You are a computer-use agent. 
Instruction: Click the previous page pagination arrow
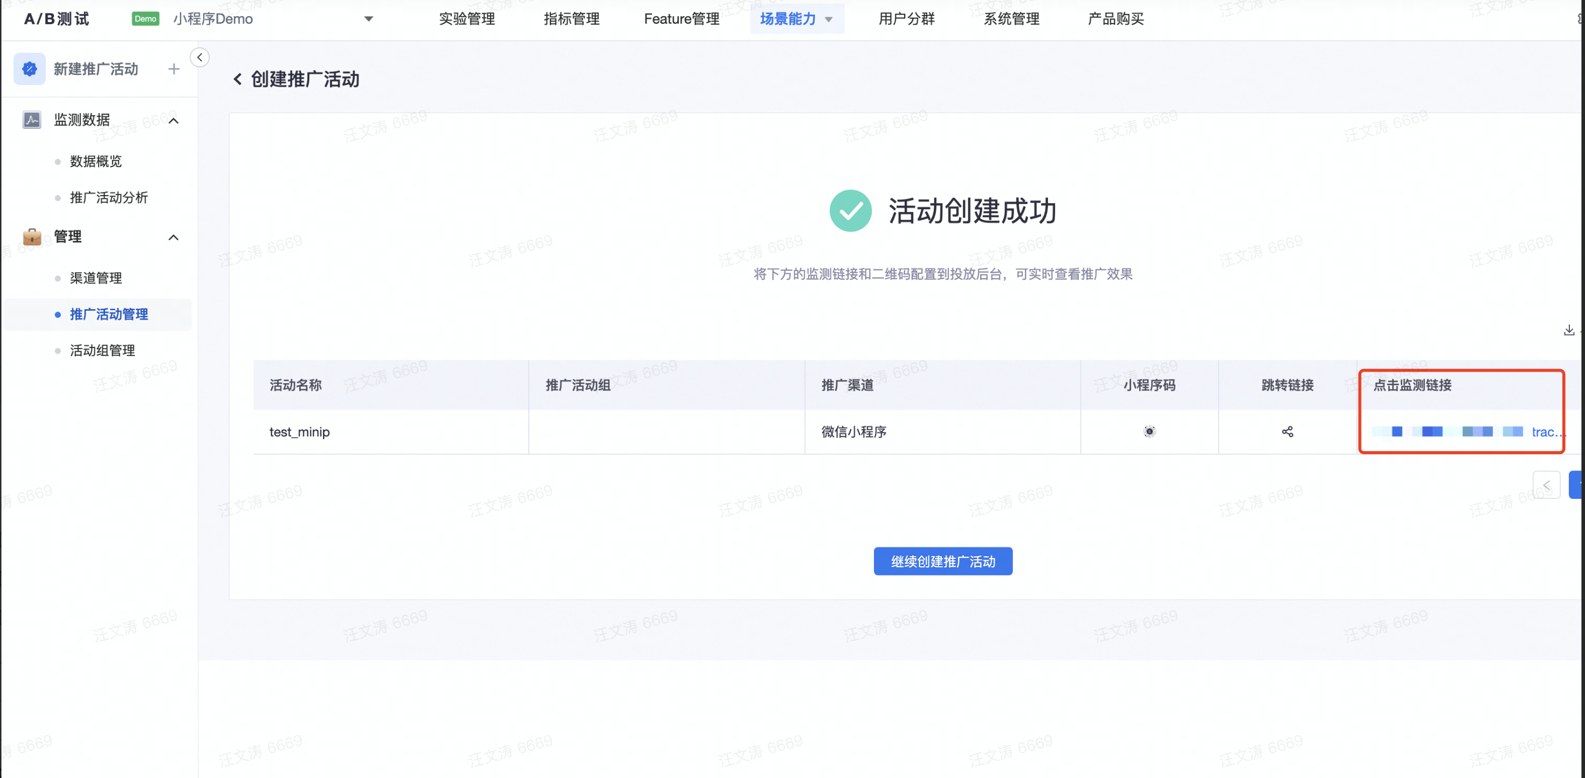coord(1546,485)
